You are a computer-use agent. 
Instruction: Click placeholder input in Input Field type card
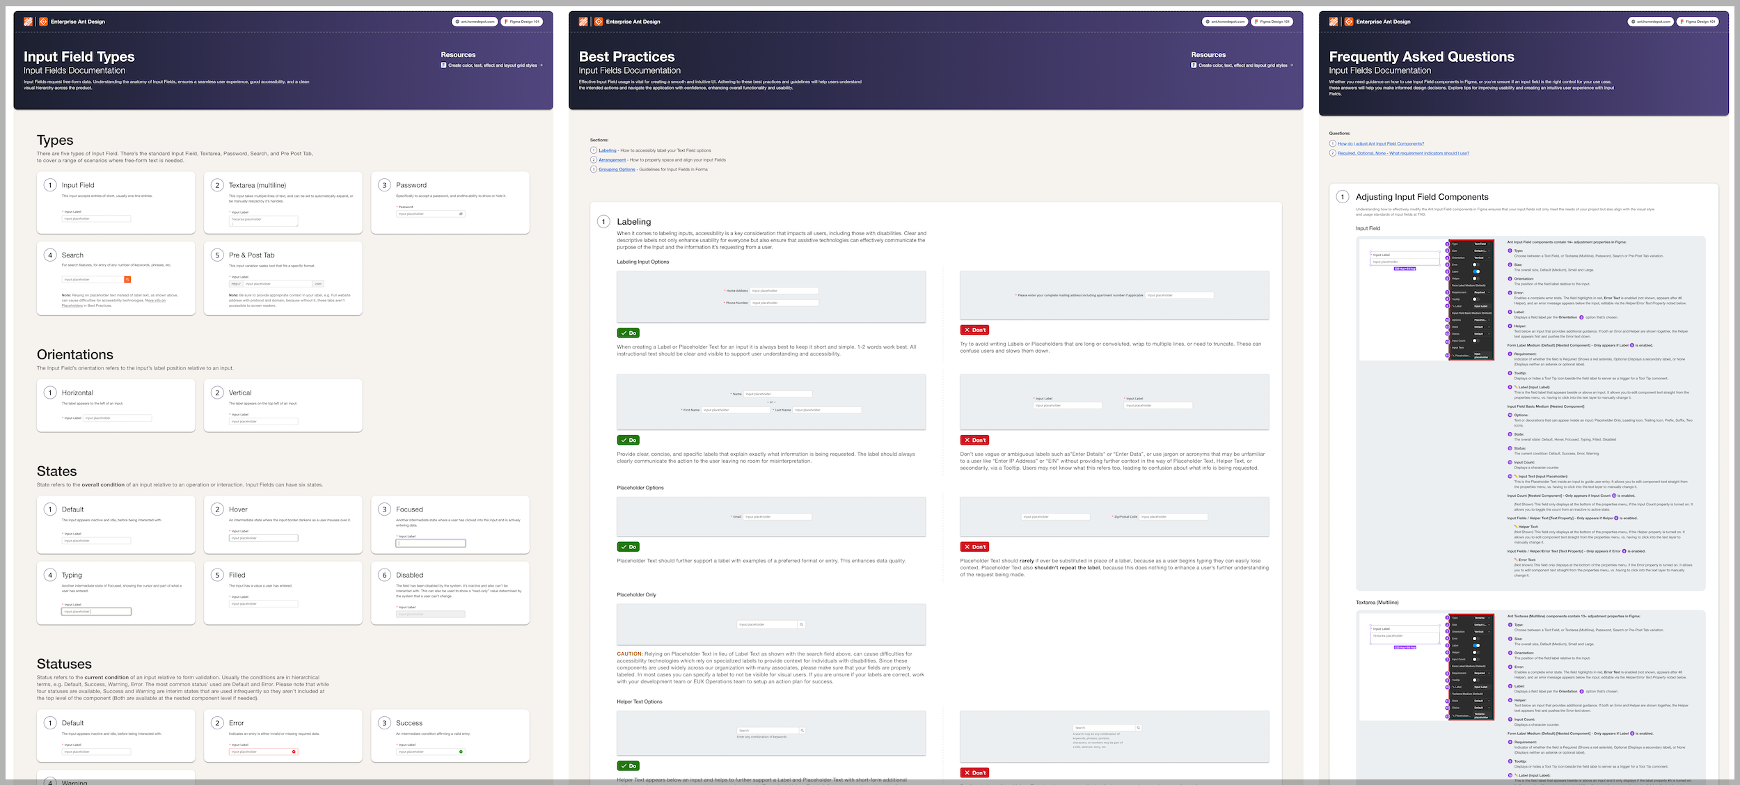click(96, 219)
